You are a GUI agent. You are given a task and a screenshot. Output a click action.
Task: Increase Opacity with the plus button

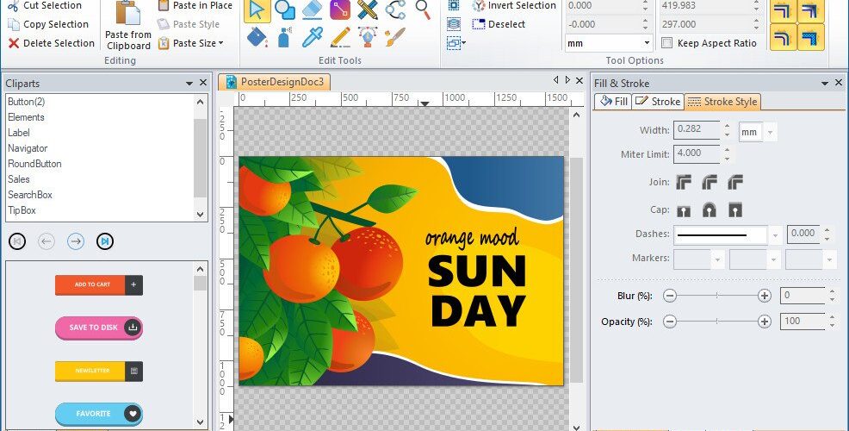tap(765, 322)
